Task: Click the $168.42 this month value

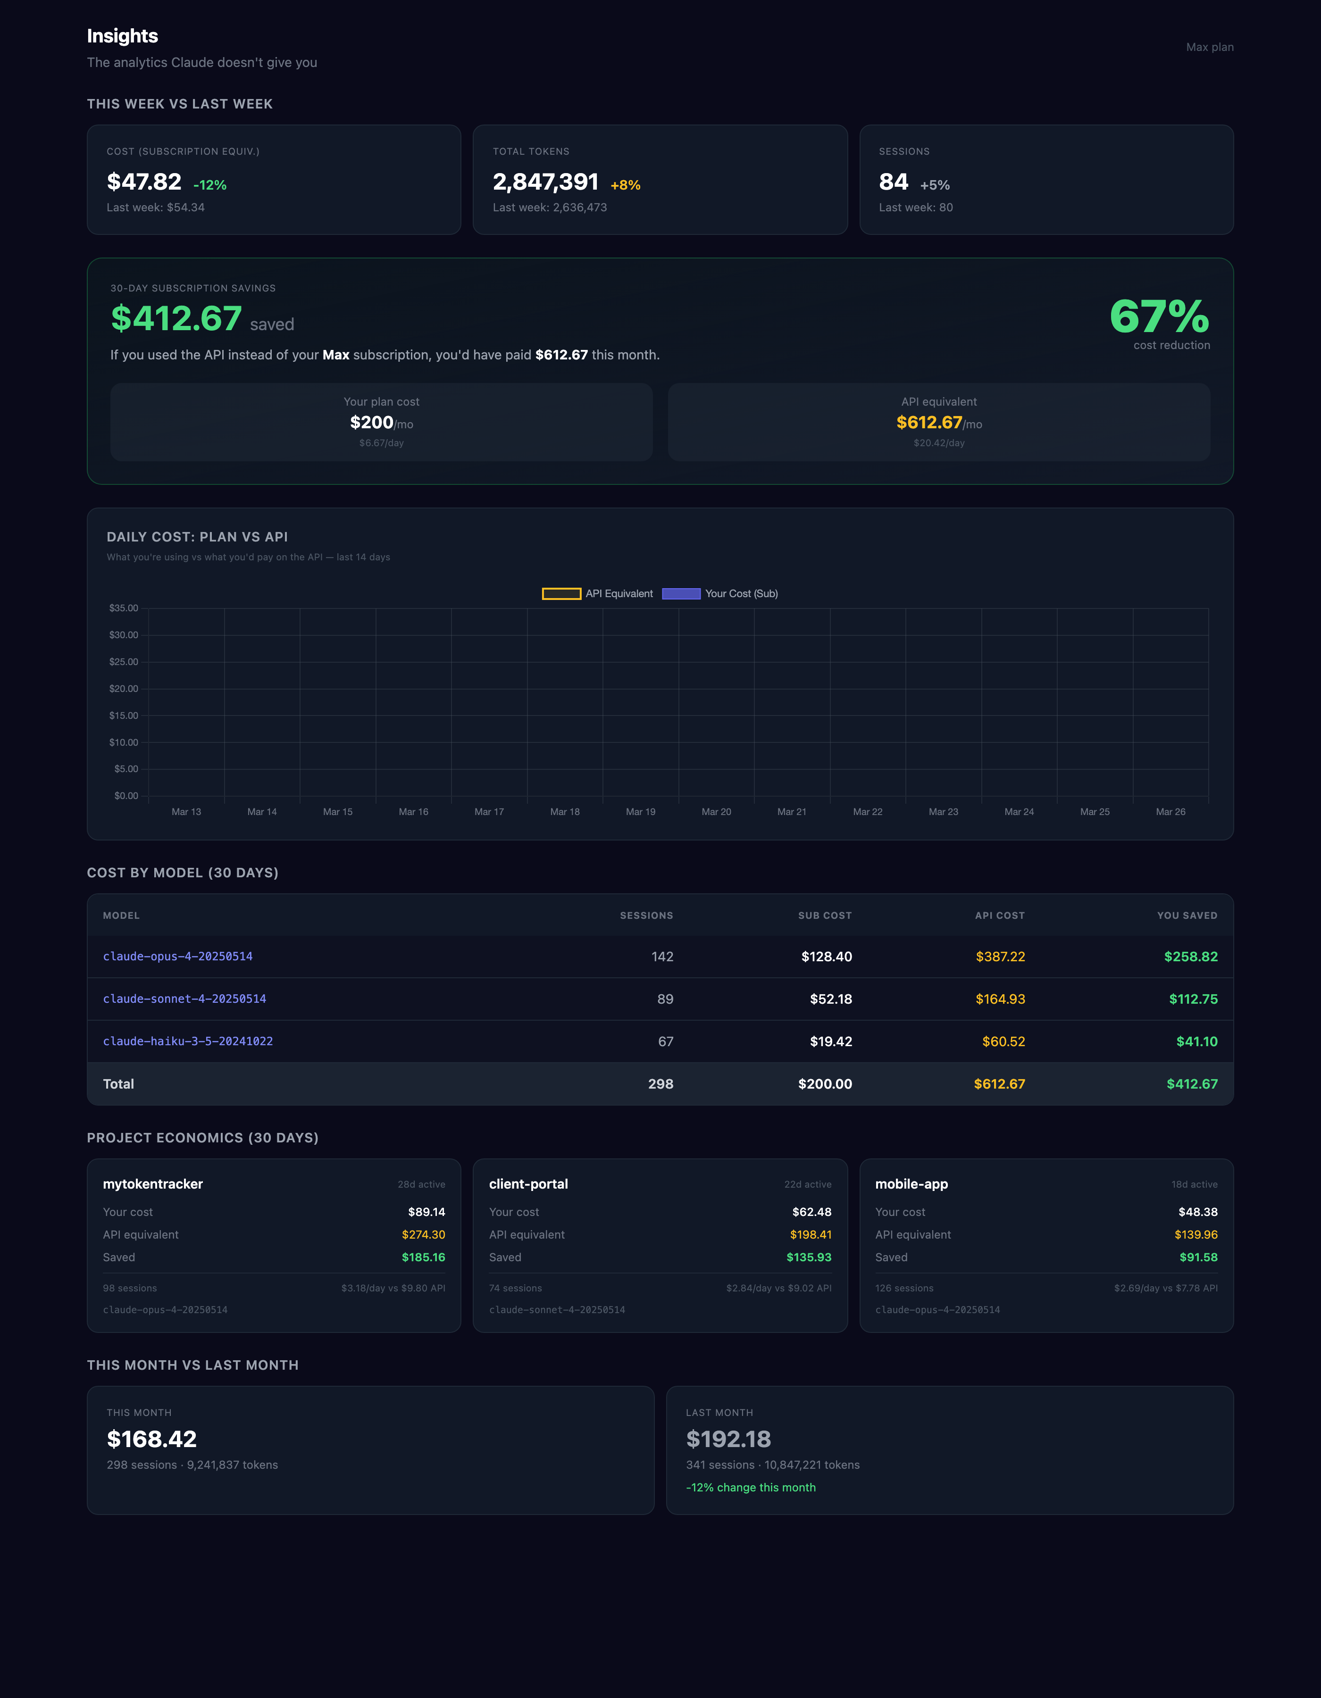Action: tap(151, 1439)
